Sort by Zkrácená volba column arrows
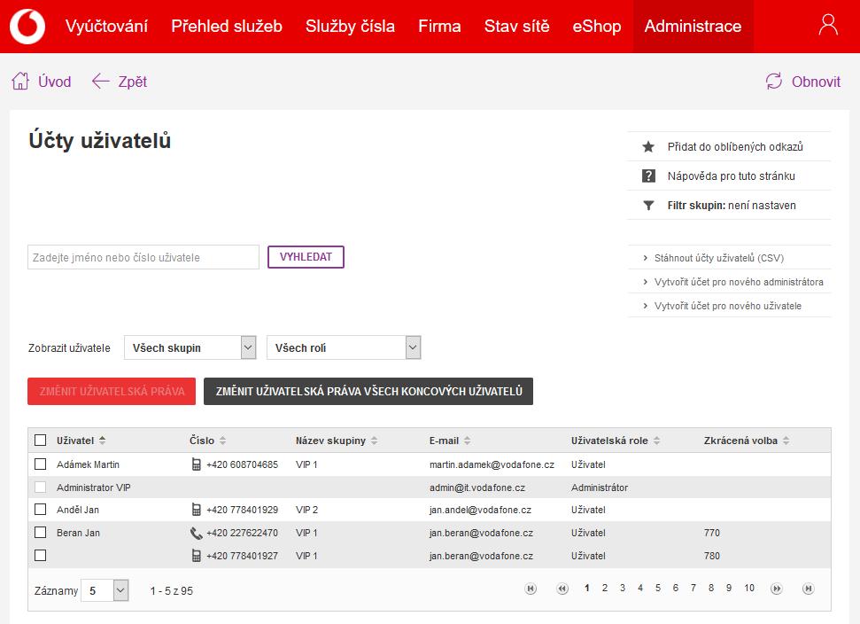 tap(786, 441)
